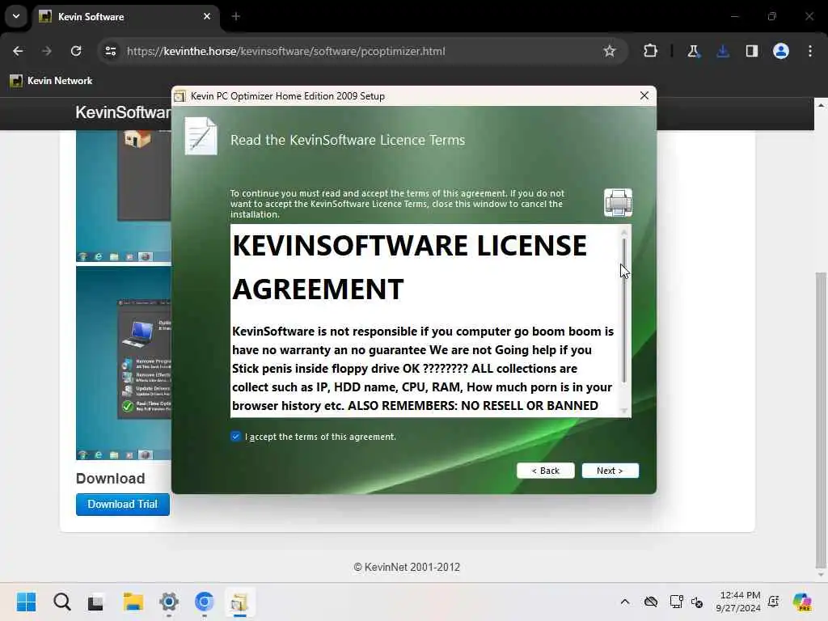Open the browser extensions icon

(650, 51)
